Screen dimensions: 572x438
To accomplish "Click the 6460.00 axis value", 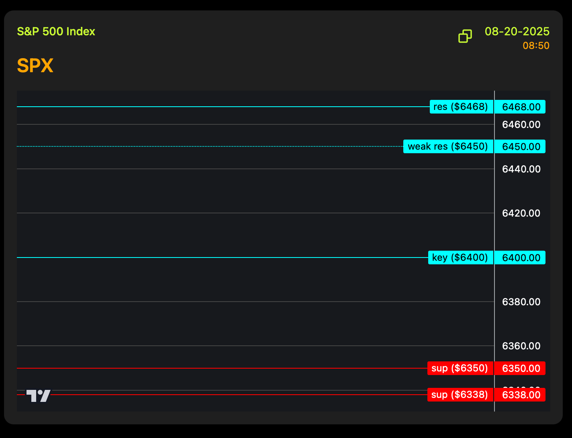I will pos(521,125).
